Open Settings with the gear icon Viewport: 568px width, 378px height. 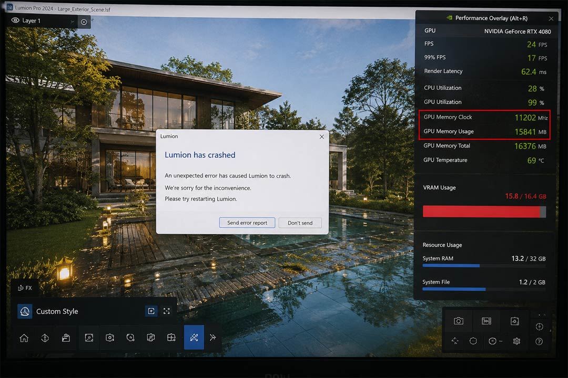pos(516,341)
